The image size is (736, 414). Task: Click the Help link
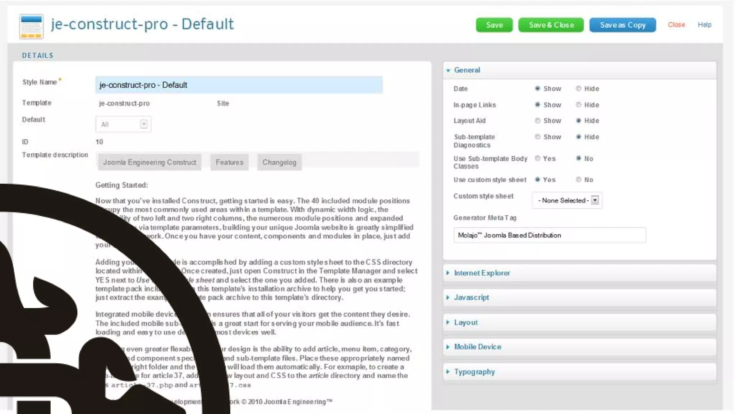704,25
